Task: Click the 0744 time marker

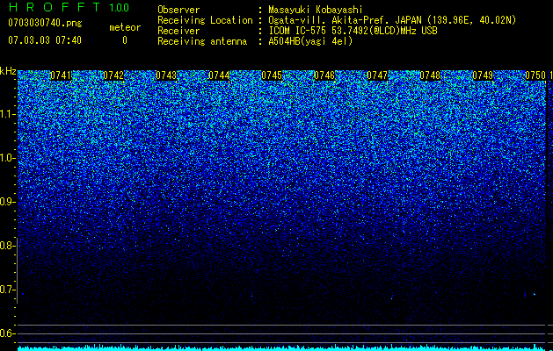Action: coord(219,75)
